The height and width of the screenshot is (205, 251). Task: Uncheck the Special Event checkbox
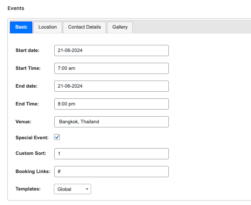pyautogui.click(x=57, y=137)
